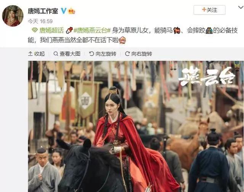Click the laughing emoji at post end
This screenshot has height=192, width=244.
(122, 40)
